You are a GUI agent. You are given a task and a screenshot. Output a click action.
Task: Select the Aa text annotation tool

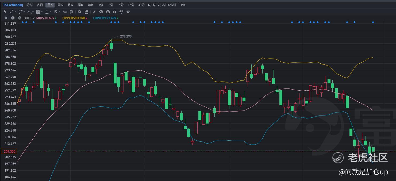click(x=65, y=12)
